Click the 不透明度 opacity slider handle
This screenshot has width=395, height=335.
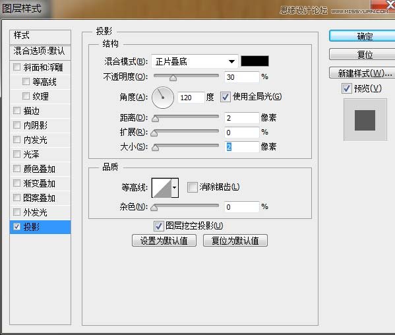click(x=173, y=78)
